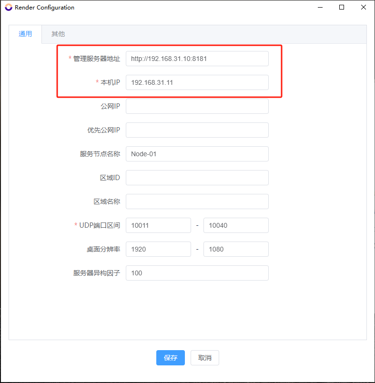Screen dimensions: 375x383
Task: Maximize the Render Configuration window
Action: click(x=342, y=8)
